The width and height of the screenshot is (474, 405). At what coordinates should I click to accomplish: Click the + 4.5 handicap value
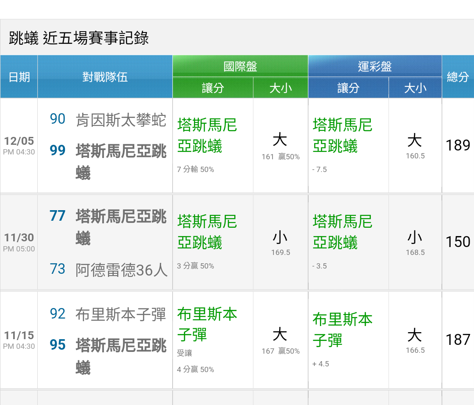point(320,364)
